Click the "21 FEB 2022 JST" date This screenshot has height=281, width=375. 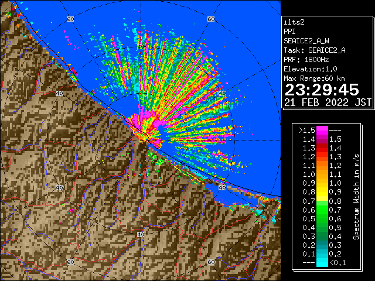(x=328, y=102)
